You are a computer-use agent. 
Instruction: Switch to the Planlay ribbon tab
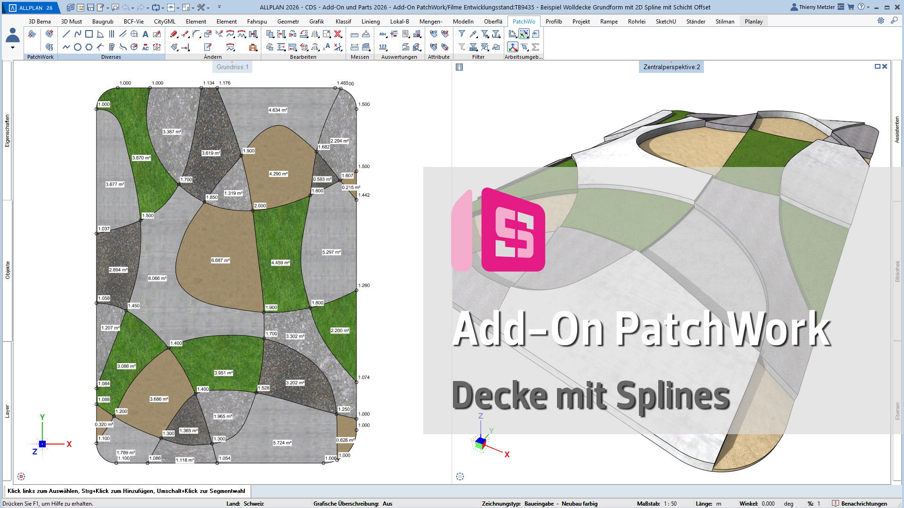pos(753,21)
